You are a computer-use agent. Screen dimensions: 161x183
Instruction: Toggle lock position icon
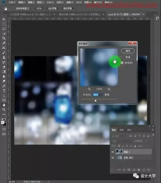127,146
